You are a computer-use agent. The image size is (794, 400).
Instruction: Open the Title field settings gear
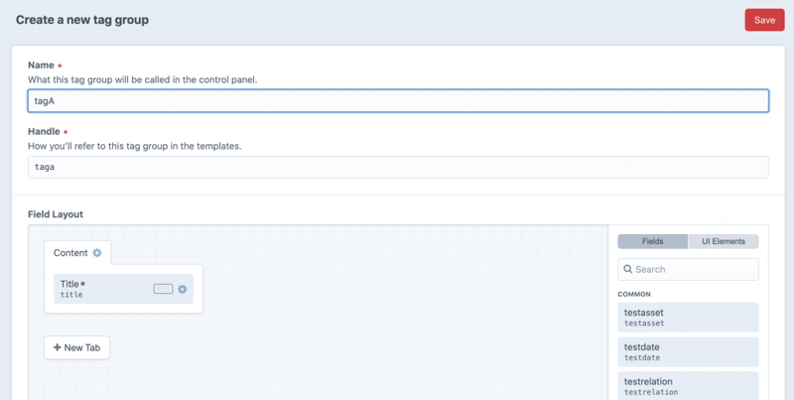[183, 289]
